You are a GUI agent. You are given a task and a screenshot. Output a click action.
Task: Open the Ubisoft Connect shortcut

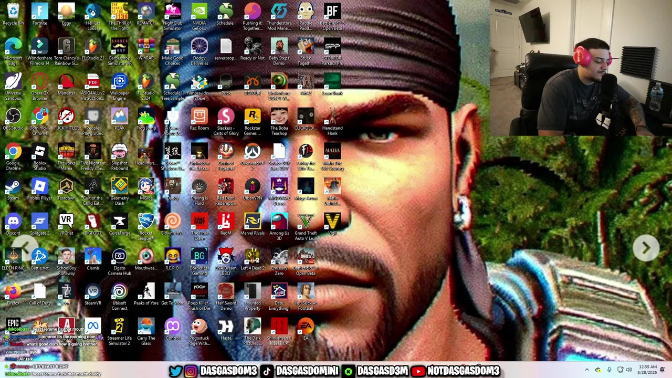[x=119, y=297]
